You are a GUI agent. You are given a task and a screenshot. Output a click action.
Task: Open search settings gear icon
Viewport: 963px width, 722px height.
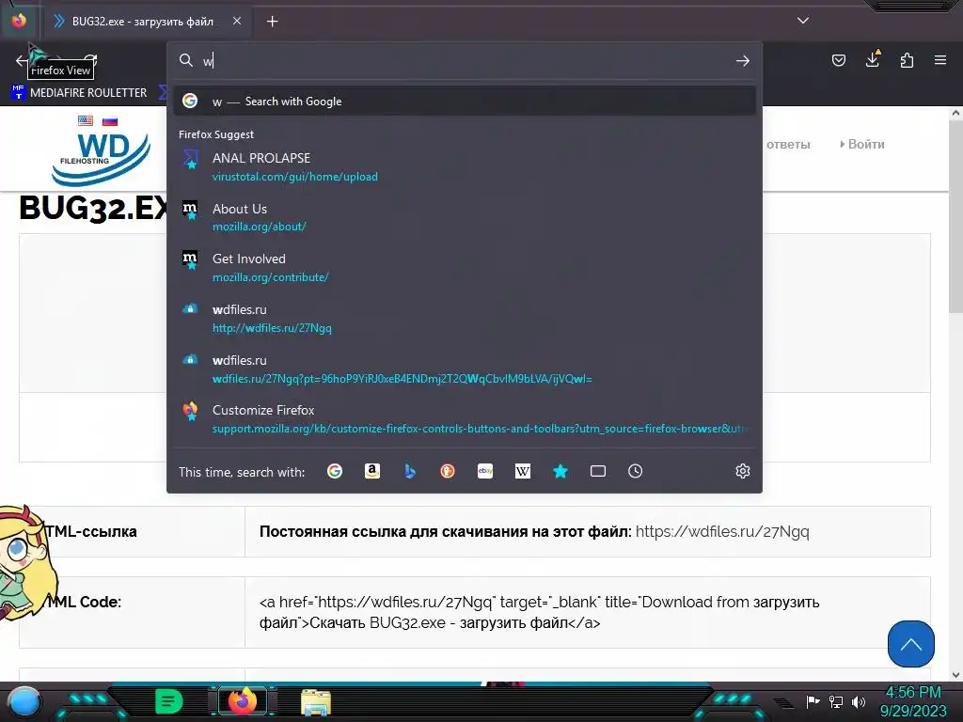[x=743, y=471]
